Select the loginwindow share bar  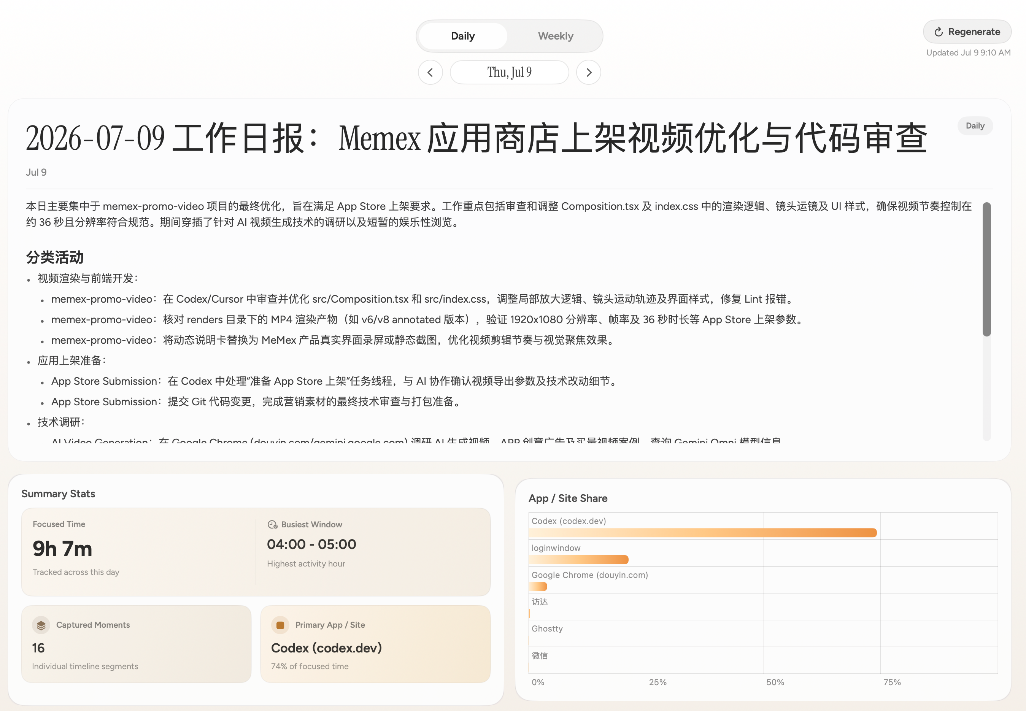point(579,560)
